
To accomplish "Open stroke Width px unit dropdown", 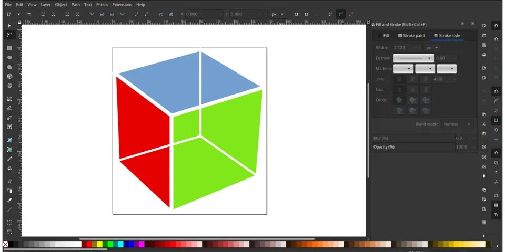I will pyautogui.click(x=432, y=48).
